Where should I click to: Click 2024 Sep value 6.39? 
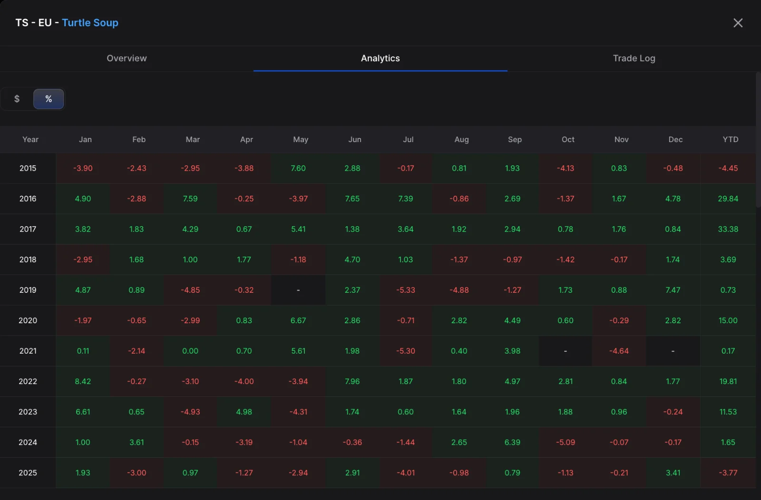[x=512, y=442]
